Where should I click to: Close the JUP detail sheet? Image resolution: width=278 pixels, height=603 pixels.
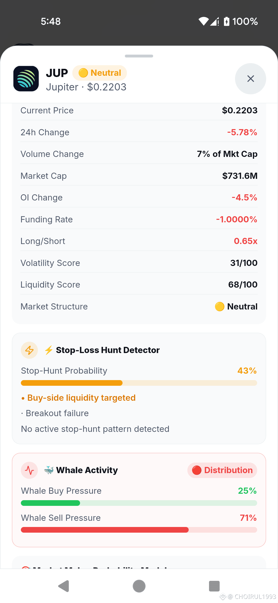pos(250,79)
